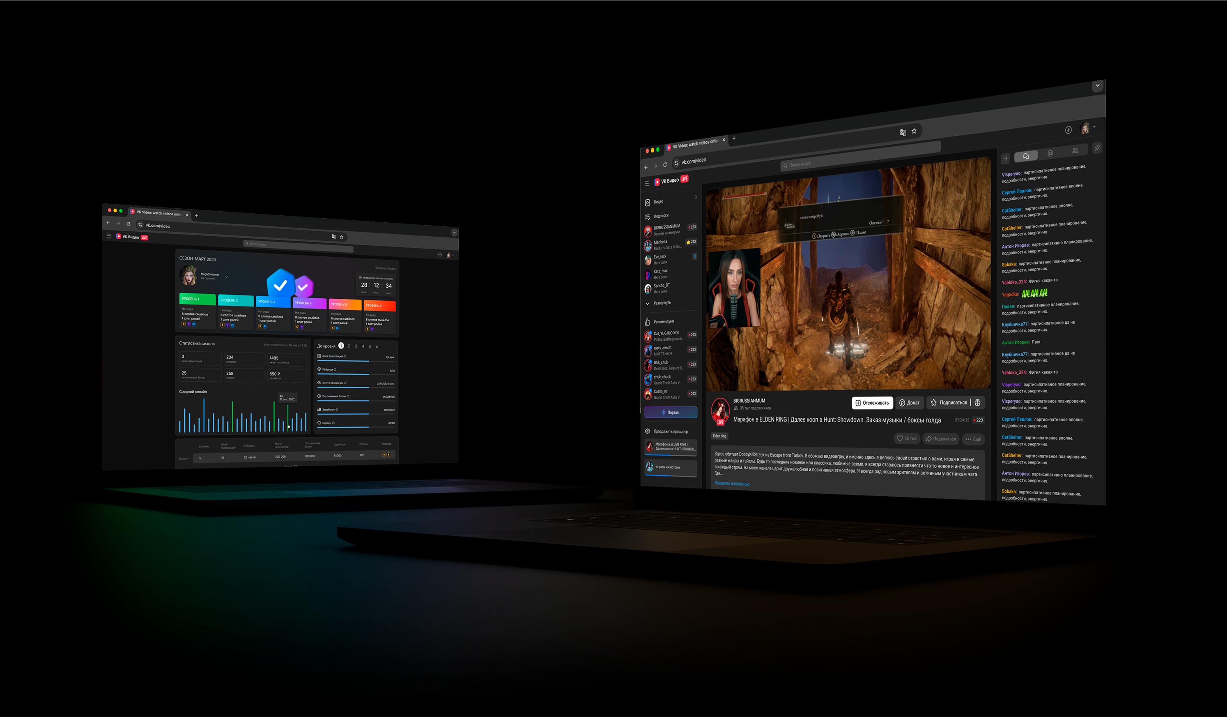Reload the page in the dashboard window

click(129, 224)
